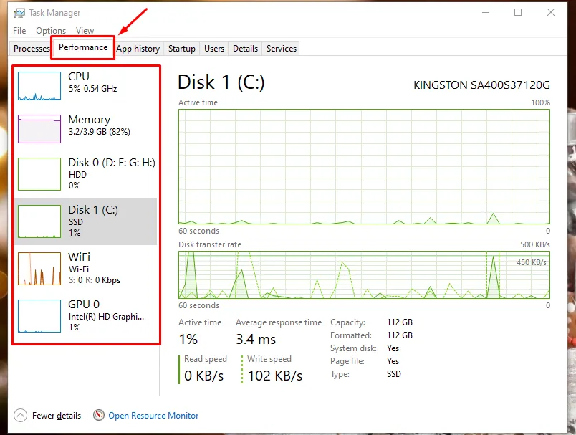Open the File menu
Image resolution: width=576 pixels, height=435 pixels.
tap(19, 31)
